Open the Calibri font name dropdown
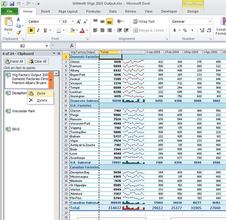Viewport: 226px width, 220px height. [60, 22]
